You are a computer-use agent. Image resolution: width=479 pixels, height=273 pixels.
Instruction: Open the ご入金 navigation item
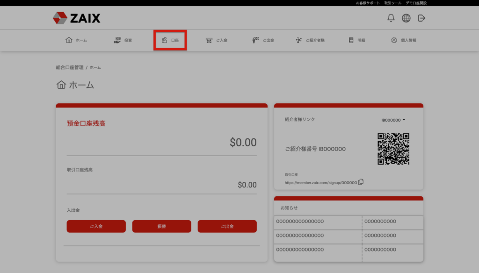pyautogui.click(x=217, y=40)
